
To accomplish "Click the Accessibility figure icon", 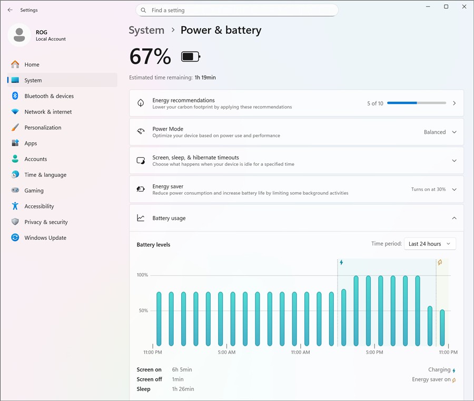I will [x=15, y=206].
